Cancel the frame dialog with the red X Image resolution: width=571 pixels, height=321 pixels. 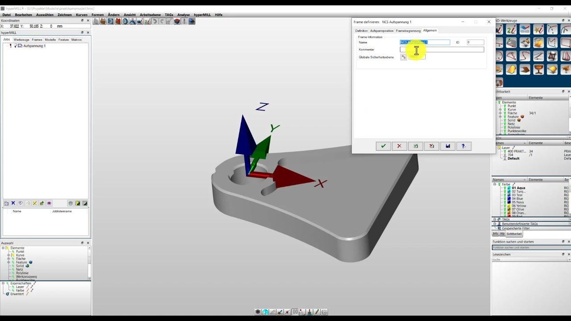(x=399, y=146)
